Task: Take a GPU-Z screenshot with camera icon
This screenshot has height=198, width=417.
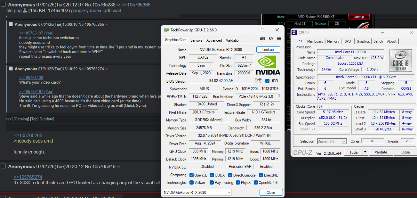Action: coord(263,38)
